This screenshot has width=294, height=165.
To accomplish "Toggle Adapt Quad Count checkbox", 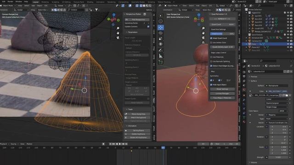I will (x=211, y=38).
